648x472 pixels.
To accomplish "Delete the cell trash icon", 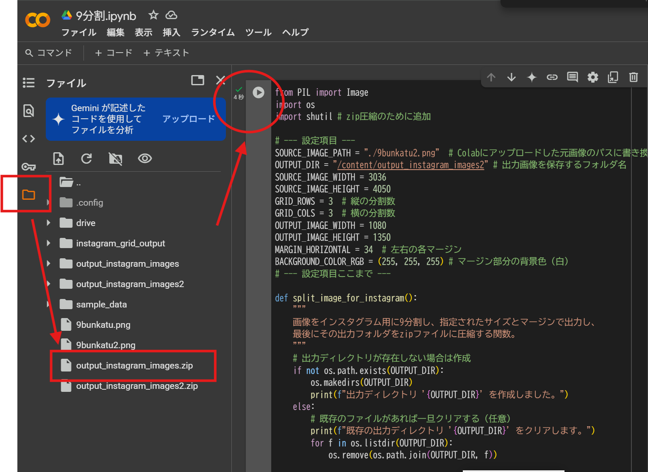I will point(634,77).
